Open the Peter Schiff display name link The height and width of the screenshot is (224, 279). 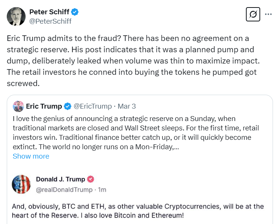[x=50, y=12]
